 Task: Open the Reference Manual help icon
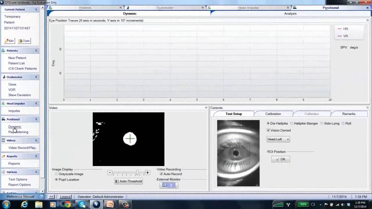tap(42, 197)
